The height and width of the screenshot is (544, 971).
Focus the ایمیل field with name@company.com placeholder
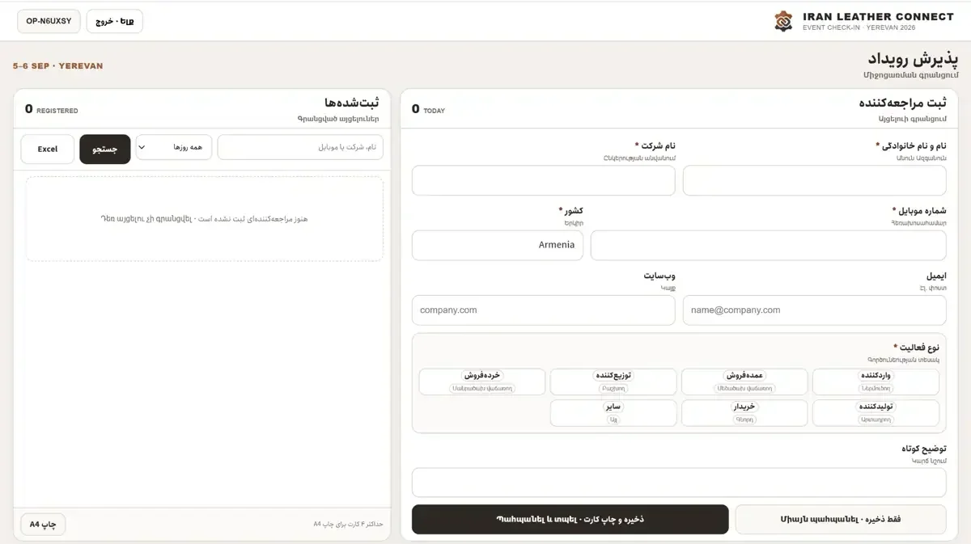point(814,310)
